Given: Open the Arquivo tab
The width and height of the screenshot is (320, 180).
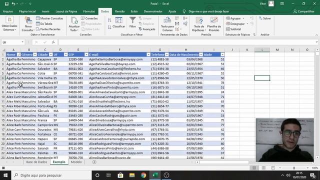Looking at the screenshot, I should click(x=8, y=11).
